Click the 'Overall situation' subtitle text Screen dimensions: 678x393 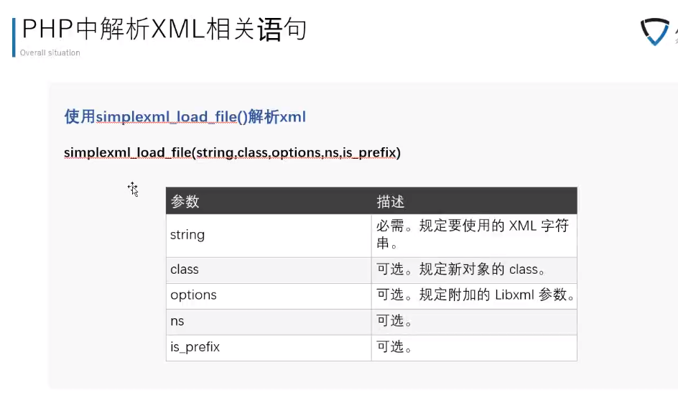tap(50, 52)
